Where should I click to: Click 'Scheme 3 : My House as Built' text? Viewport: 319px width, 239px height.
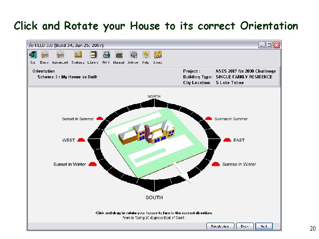(x=67, y=77)
